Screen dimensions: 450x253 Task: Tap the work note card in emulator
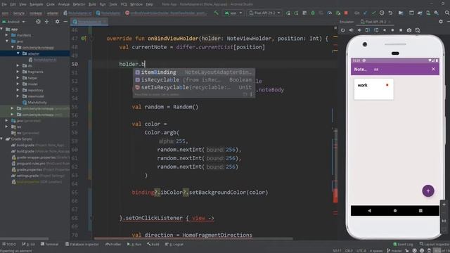(373, 89)
